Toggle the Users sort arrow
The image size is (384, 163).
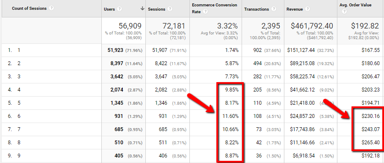(142, 9)
